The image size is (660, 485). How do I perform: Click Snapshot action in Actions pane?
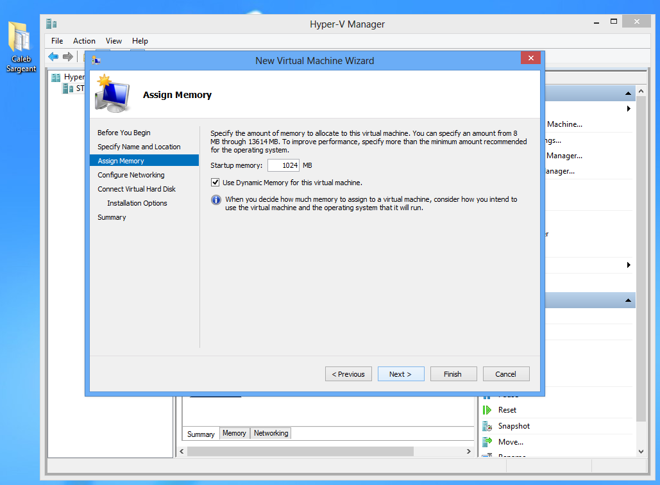click(x=514, y=426)
